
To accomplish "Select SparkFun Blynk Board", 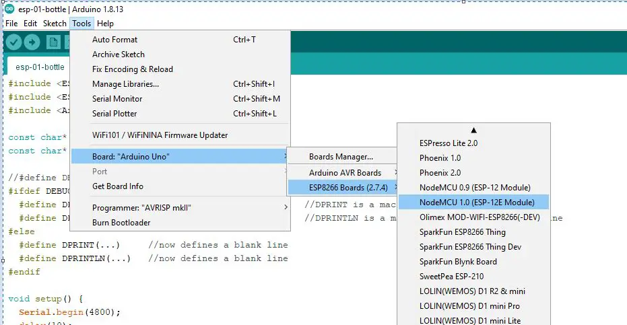I will tap(474, 262).
